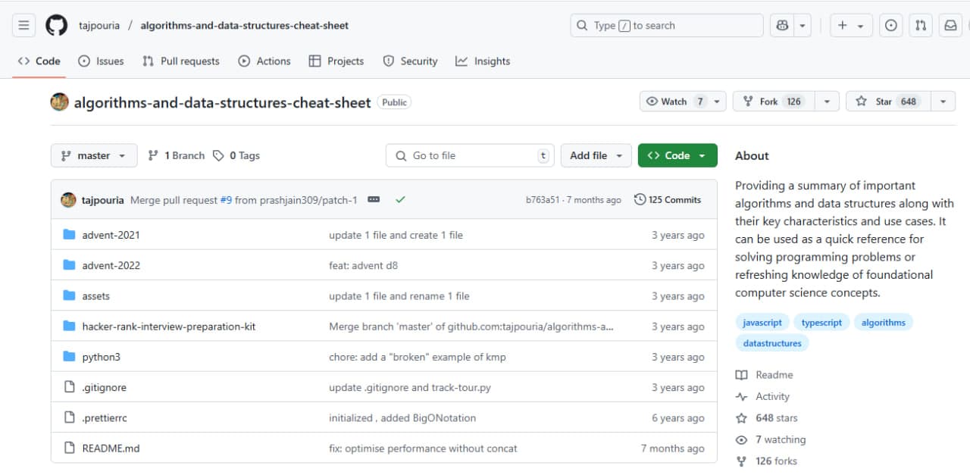Open 'initialized , added BigONotation' commit message
The image size is (970, 475).
click(x=402, y=417)
